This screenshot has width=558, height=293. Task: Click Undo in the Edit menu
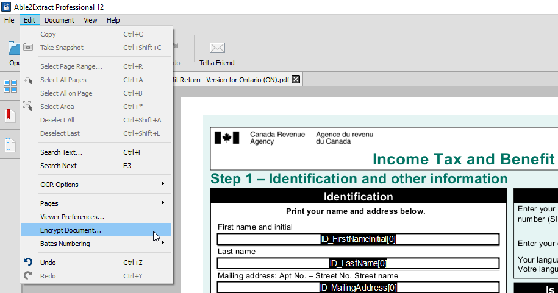96,263
